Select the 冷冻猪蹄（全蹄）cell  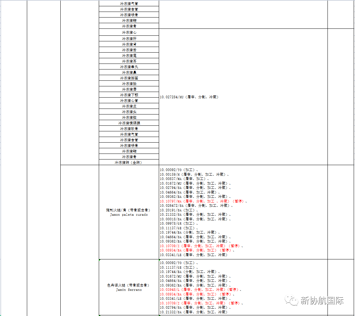[x=129, y=162]
